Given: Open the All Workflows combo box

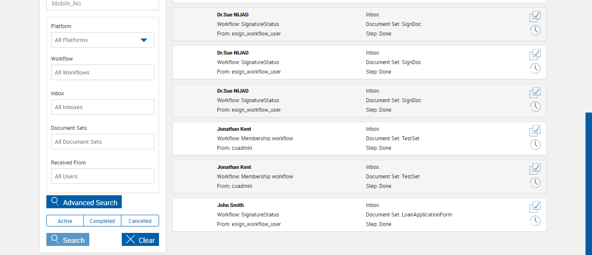Looking at the screenshot, I should 102,72.
